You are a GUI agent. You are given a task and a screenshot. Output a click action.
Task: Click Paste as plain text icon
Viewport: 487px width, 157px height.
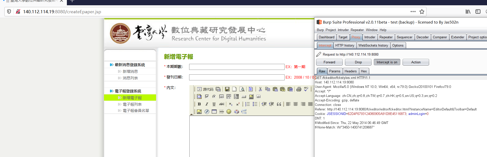click(x=283, y=89)
